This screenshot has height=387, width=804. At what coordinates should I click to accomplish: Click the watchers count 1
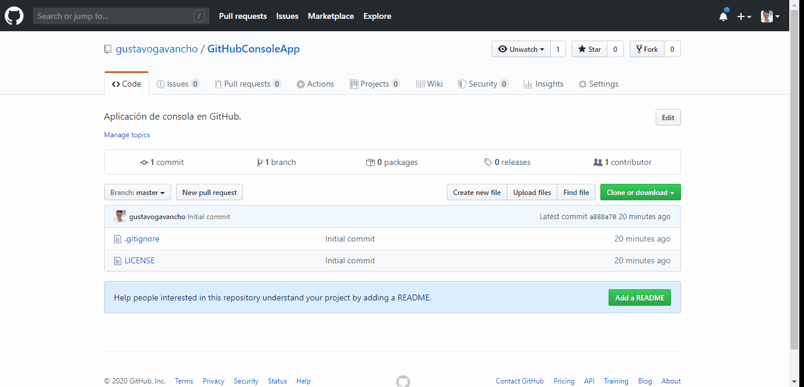click(x=558, y=49)
